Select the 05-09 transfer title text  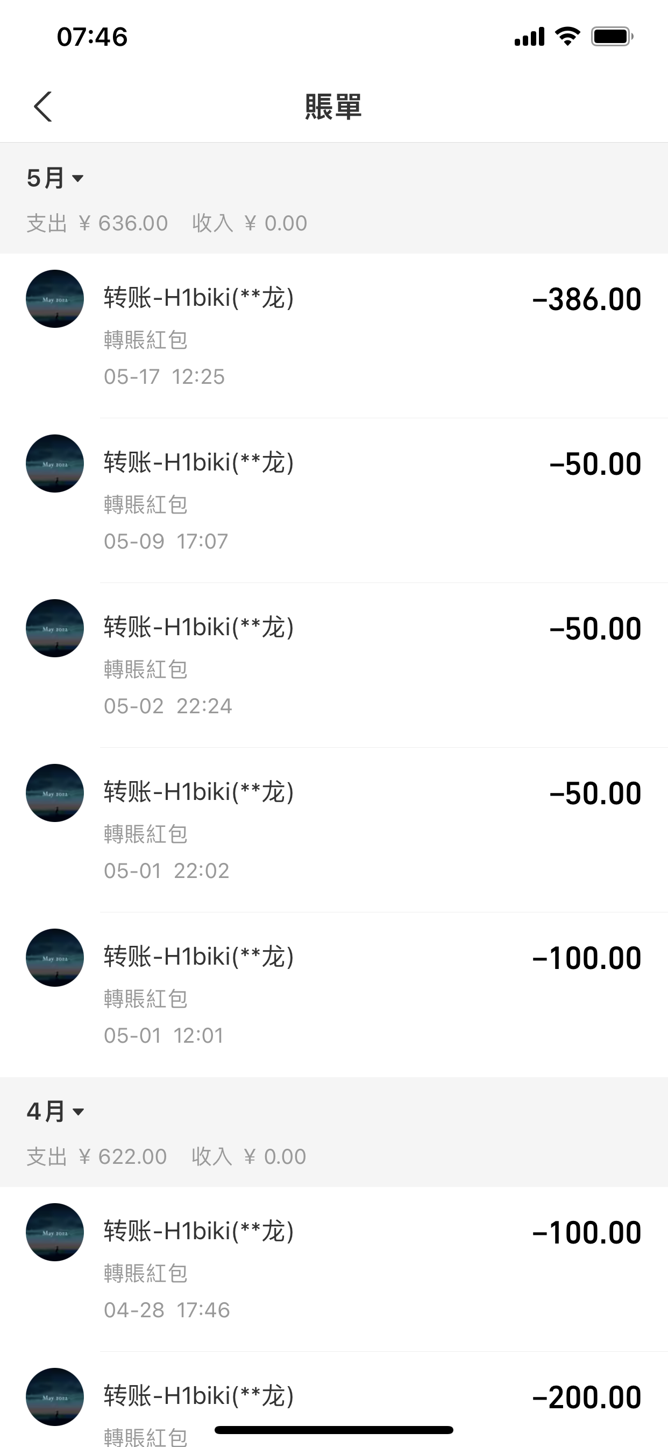tap(198, 462)
